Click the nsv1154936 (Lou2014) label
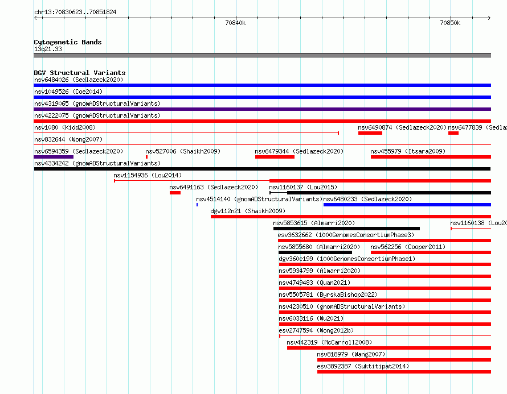This screenshot has width=507, height=394. [148, 175]
